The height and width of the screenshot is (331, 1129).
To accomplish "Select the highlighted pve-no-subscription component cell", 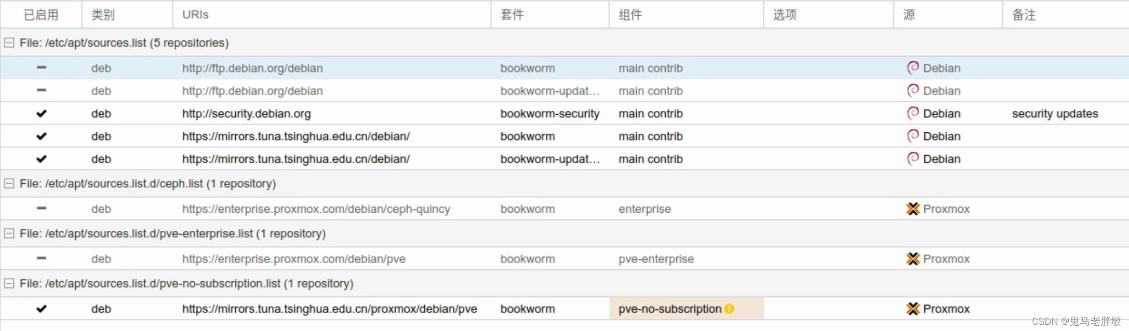I will pos(670,308).
